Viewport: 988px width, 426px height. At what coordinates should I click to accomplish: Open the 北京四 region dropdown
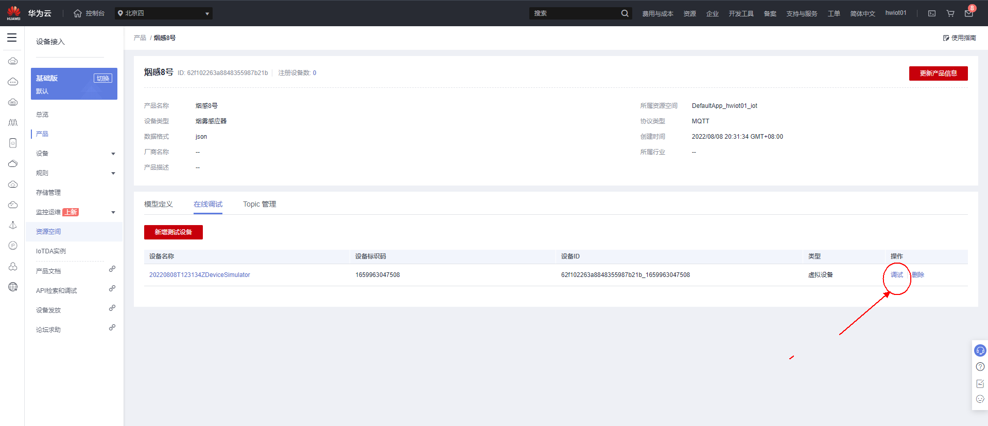[x=164, y=13]
